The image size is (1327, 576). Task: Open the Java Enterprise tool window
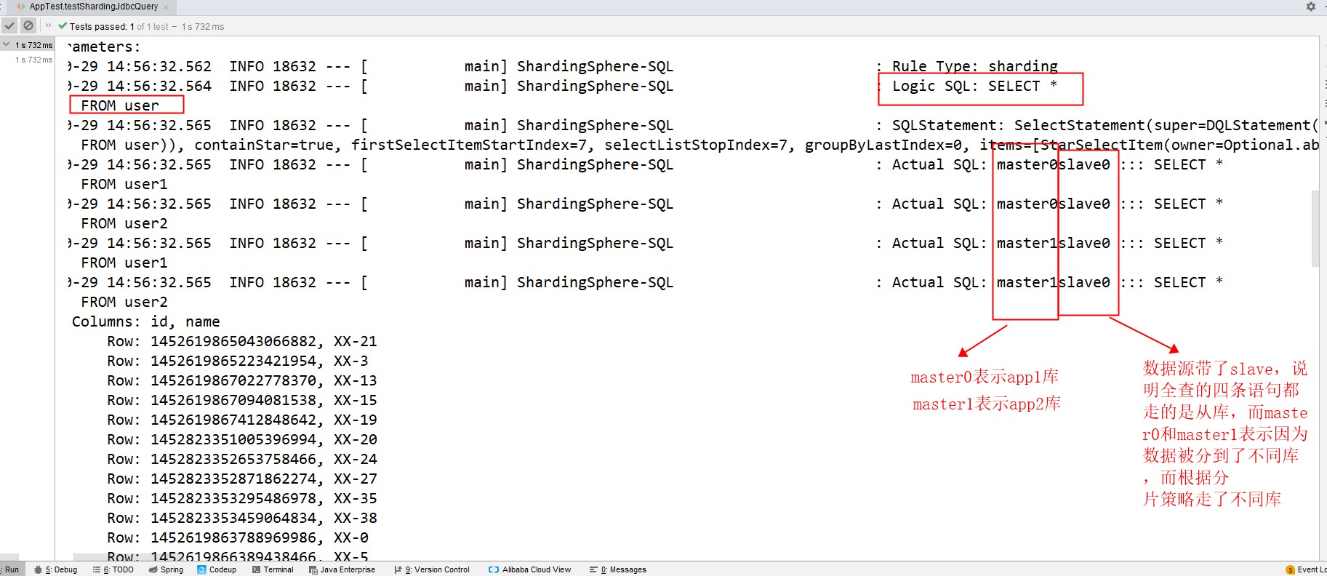tap(342, 569)
